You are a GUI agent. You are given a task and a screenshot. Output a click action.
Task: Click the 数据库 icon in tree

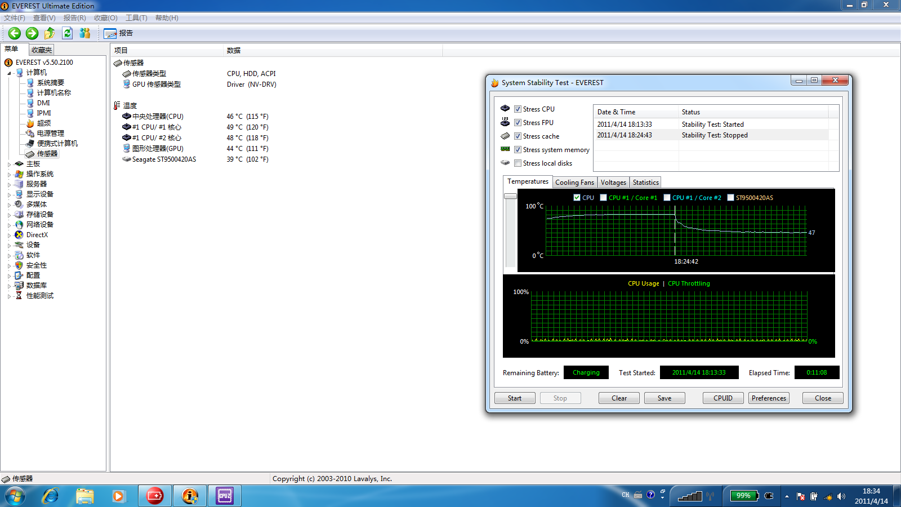(x=19, y=286)
